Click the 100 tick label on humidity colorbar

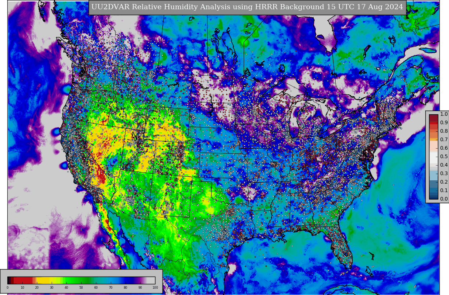(155, 288)
